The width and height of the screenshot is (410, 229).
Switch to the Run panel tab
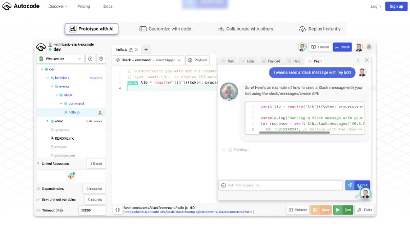pos(228,61)
